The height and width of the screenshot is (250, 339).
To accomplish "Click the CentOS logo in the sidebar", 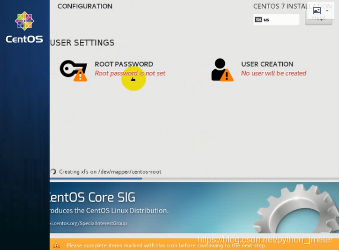I will coord(24,21).
